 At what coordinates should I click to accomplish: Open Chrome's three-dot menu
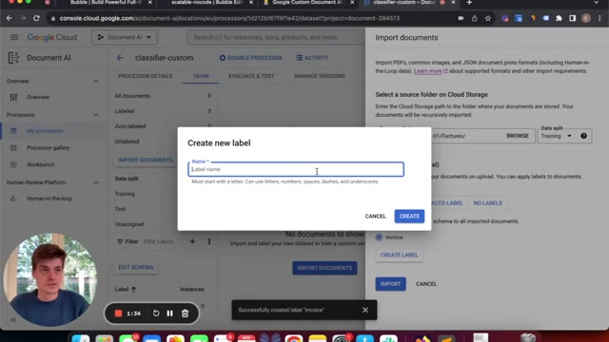pyautogui.click(x=599, y=18)
